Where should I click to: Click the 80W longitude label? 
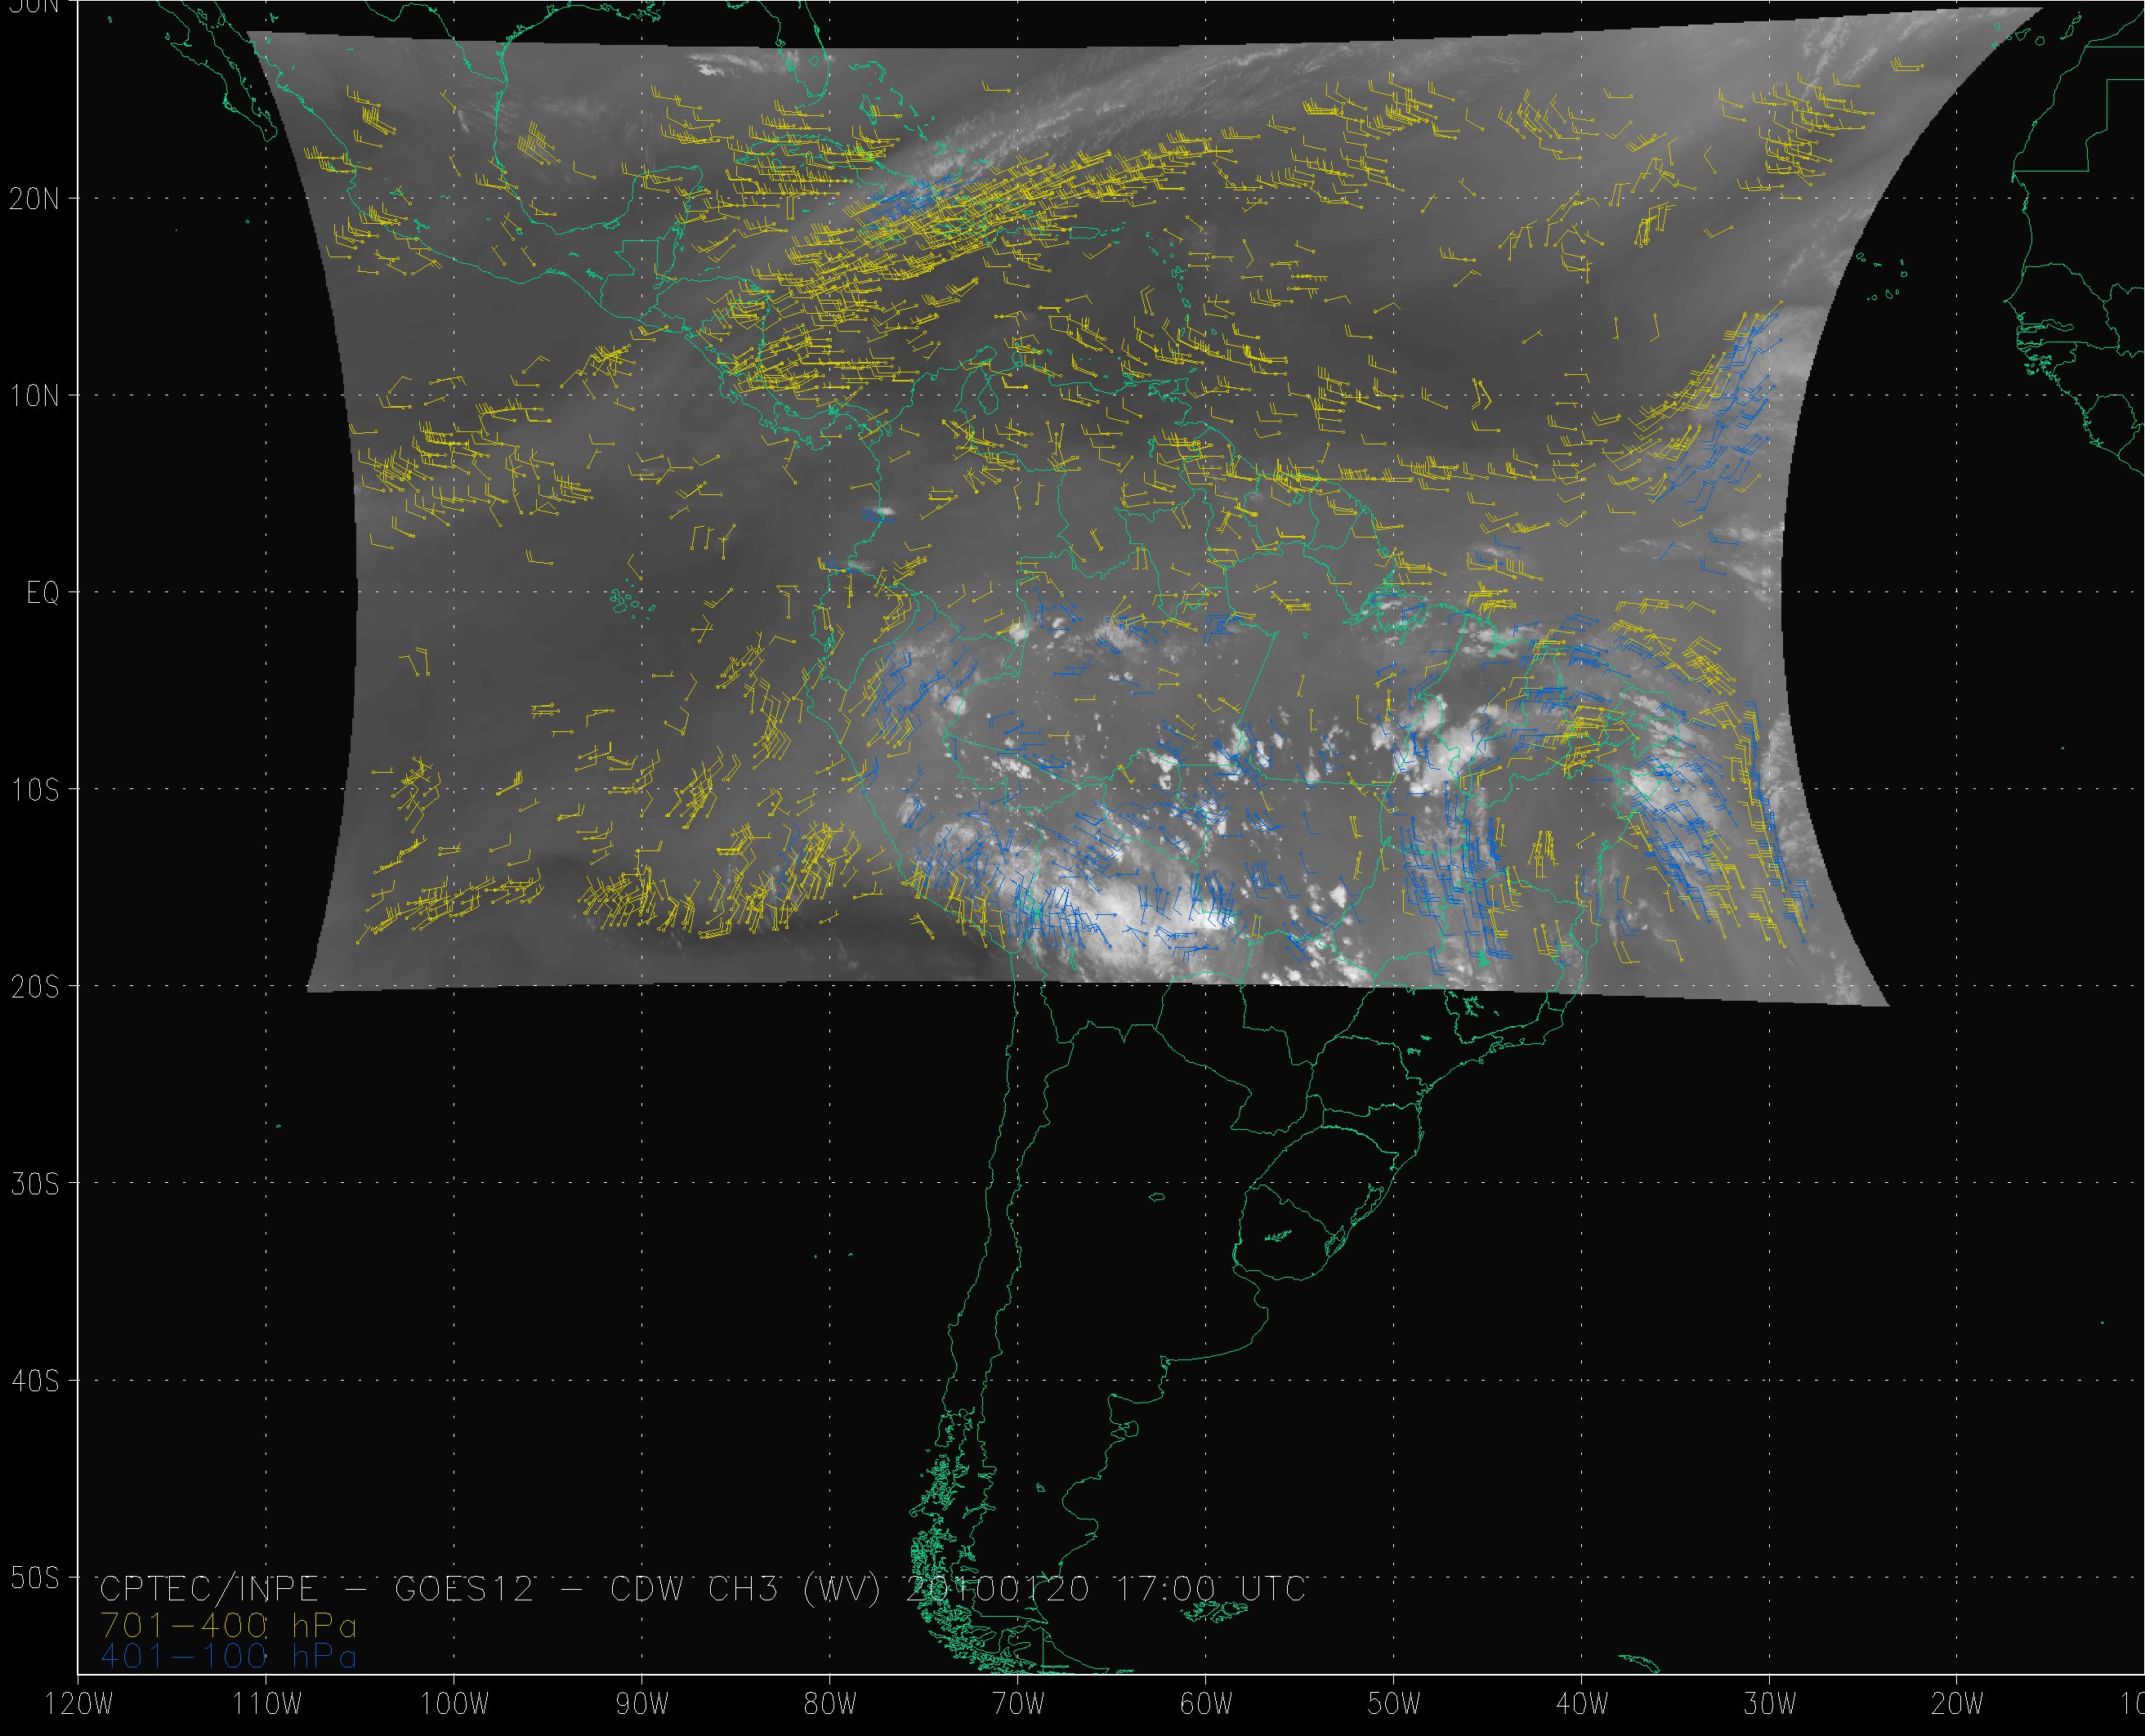[x=829, y=1705]
